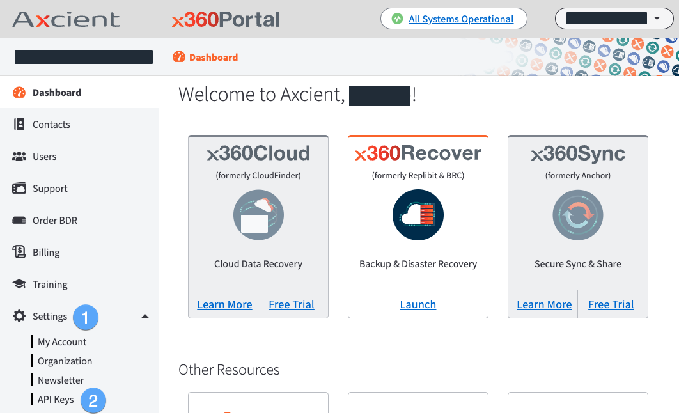Click "(formerly Anchor)" text
The width and height of the screenshot is (679, 415).
(x=578, y=175)
